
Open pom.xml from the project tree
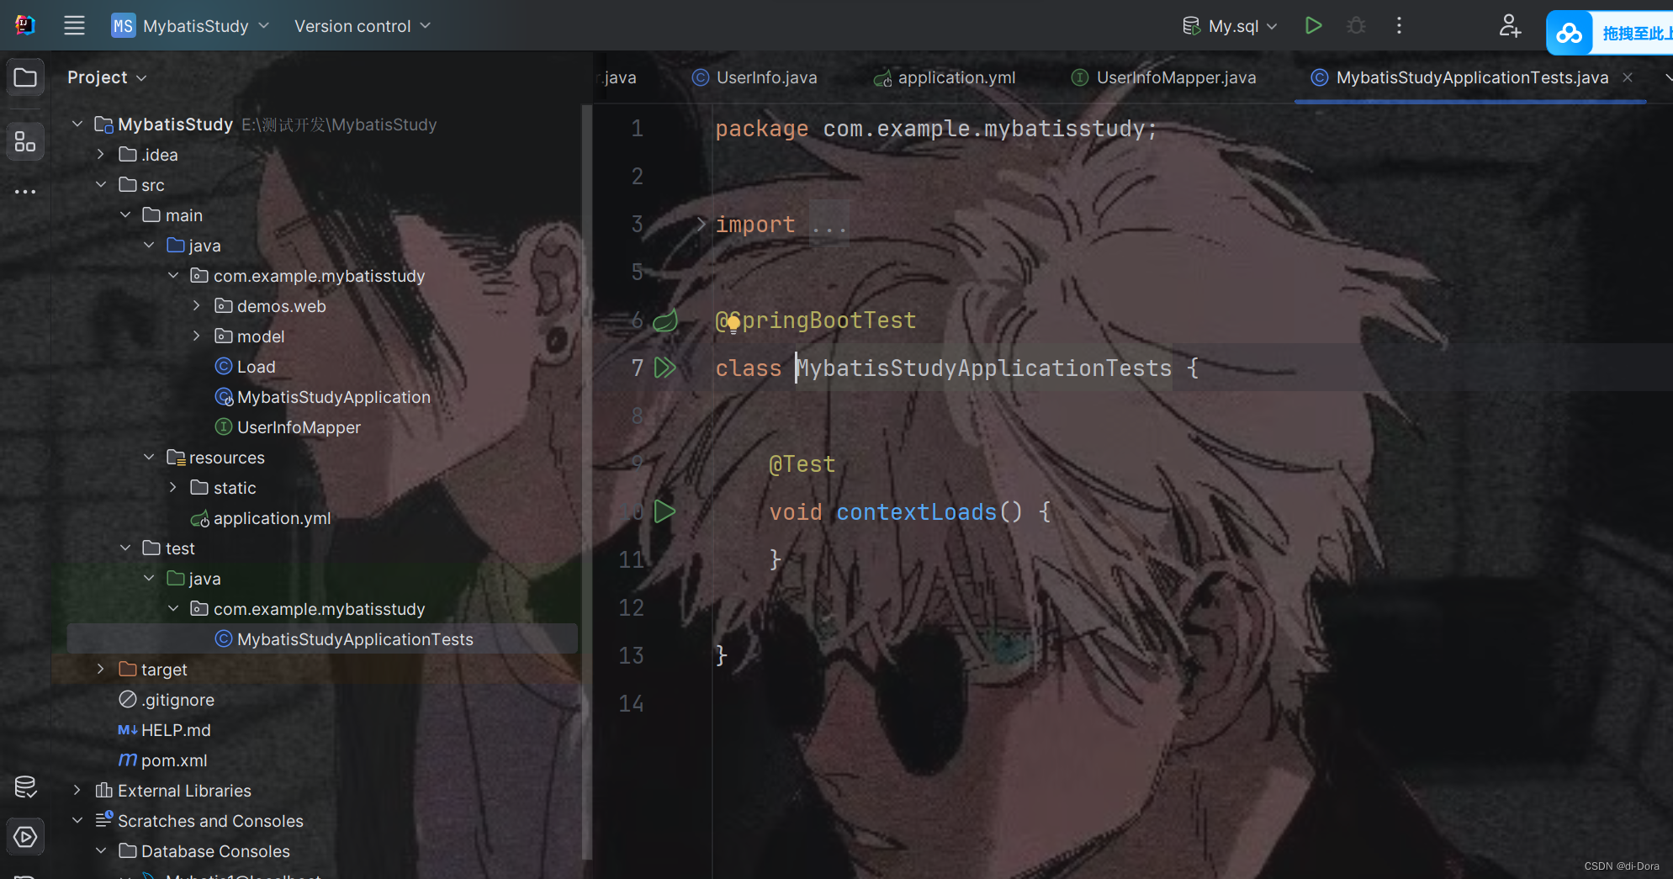(x=174, y=760)
